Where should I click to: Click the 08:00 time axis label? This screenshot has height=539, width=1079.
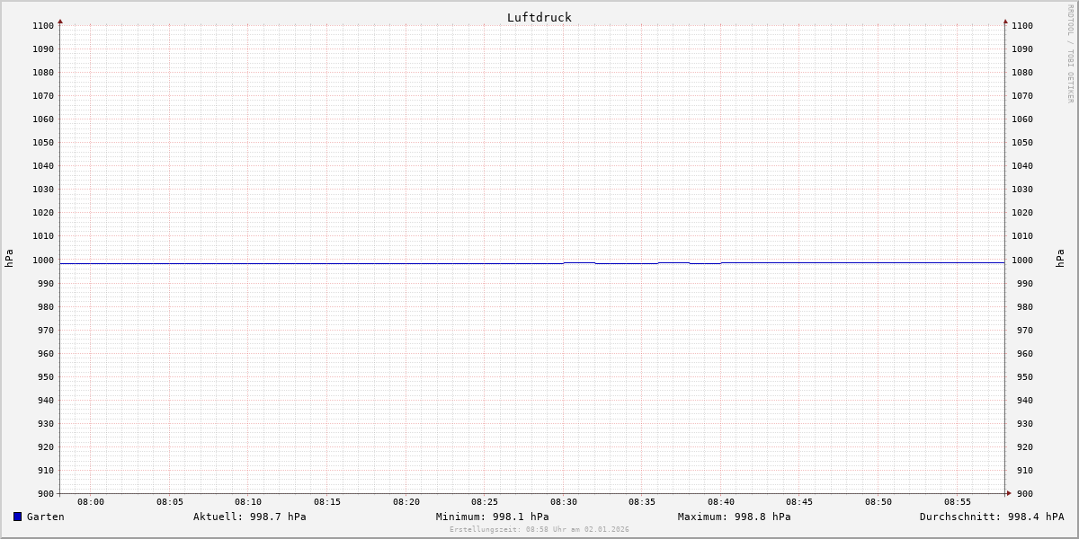[91, 501]
